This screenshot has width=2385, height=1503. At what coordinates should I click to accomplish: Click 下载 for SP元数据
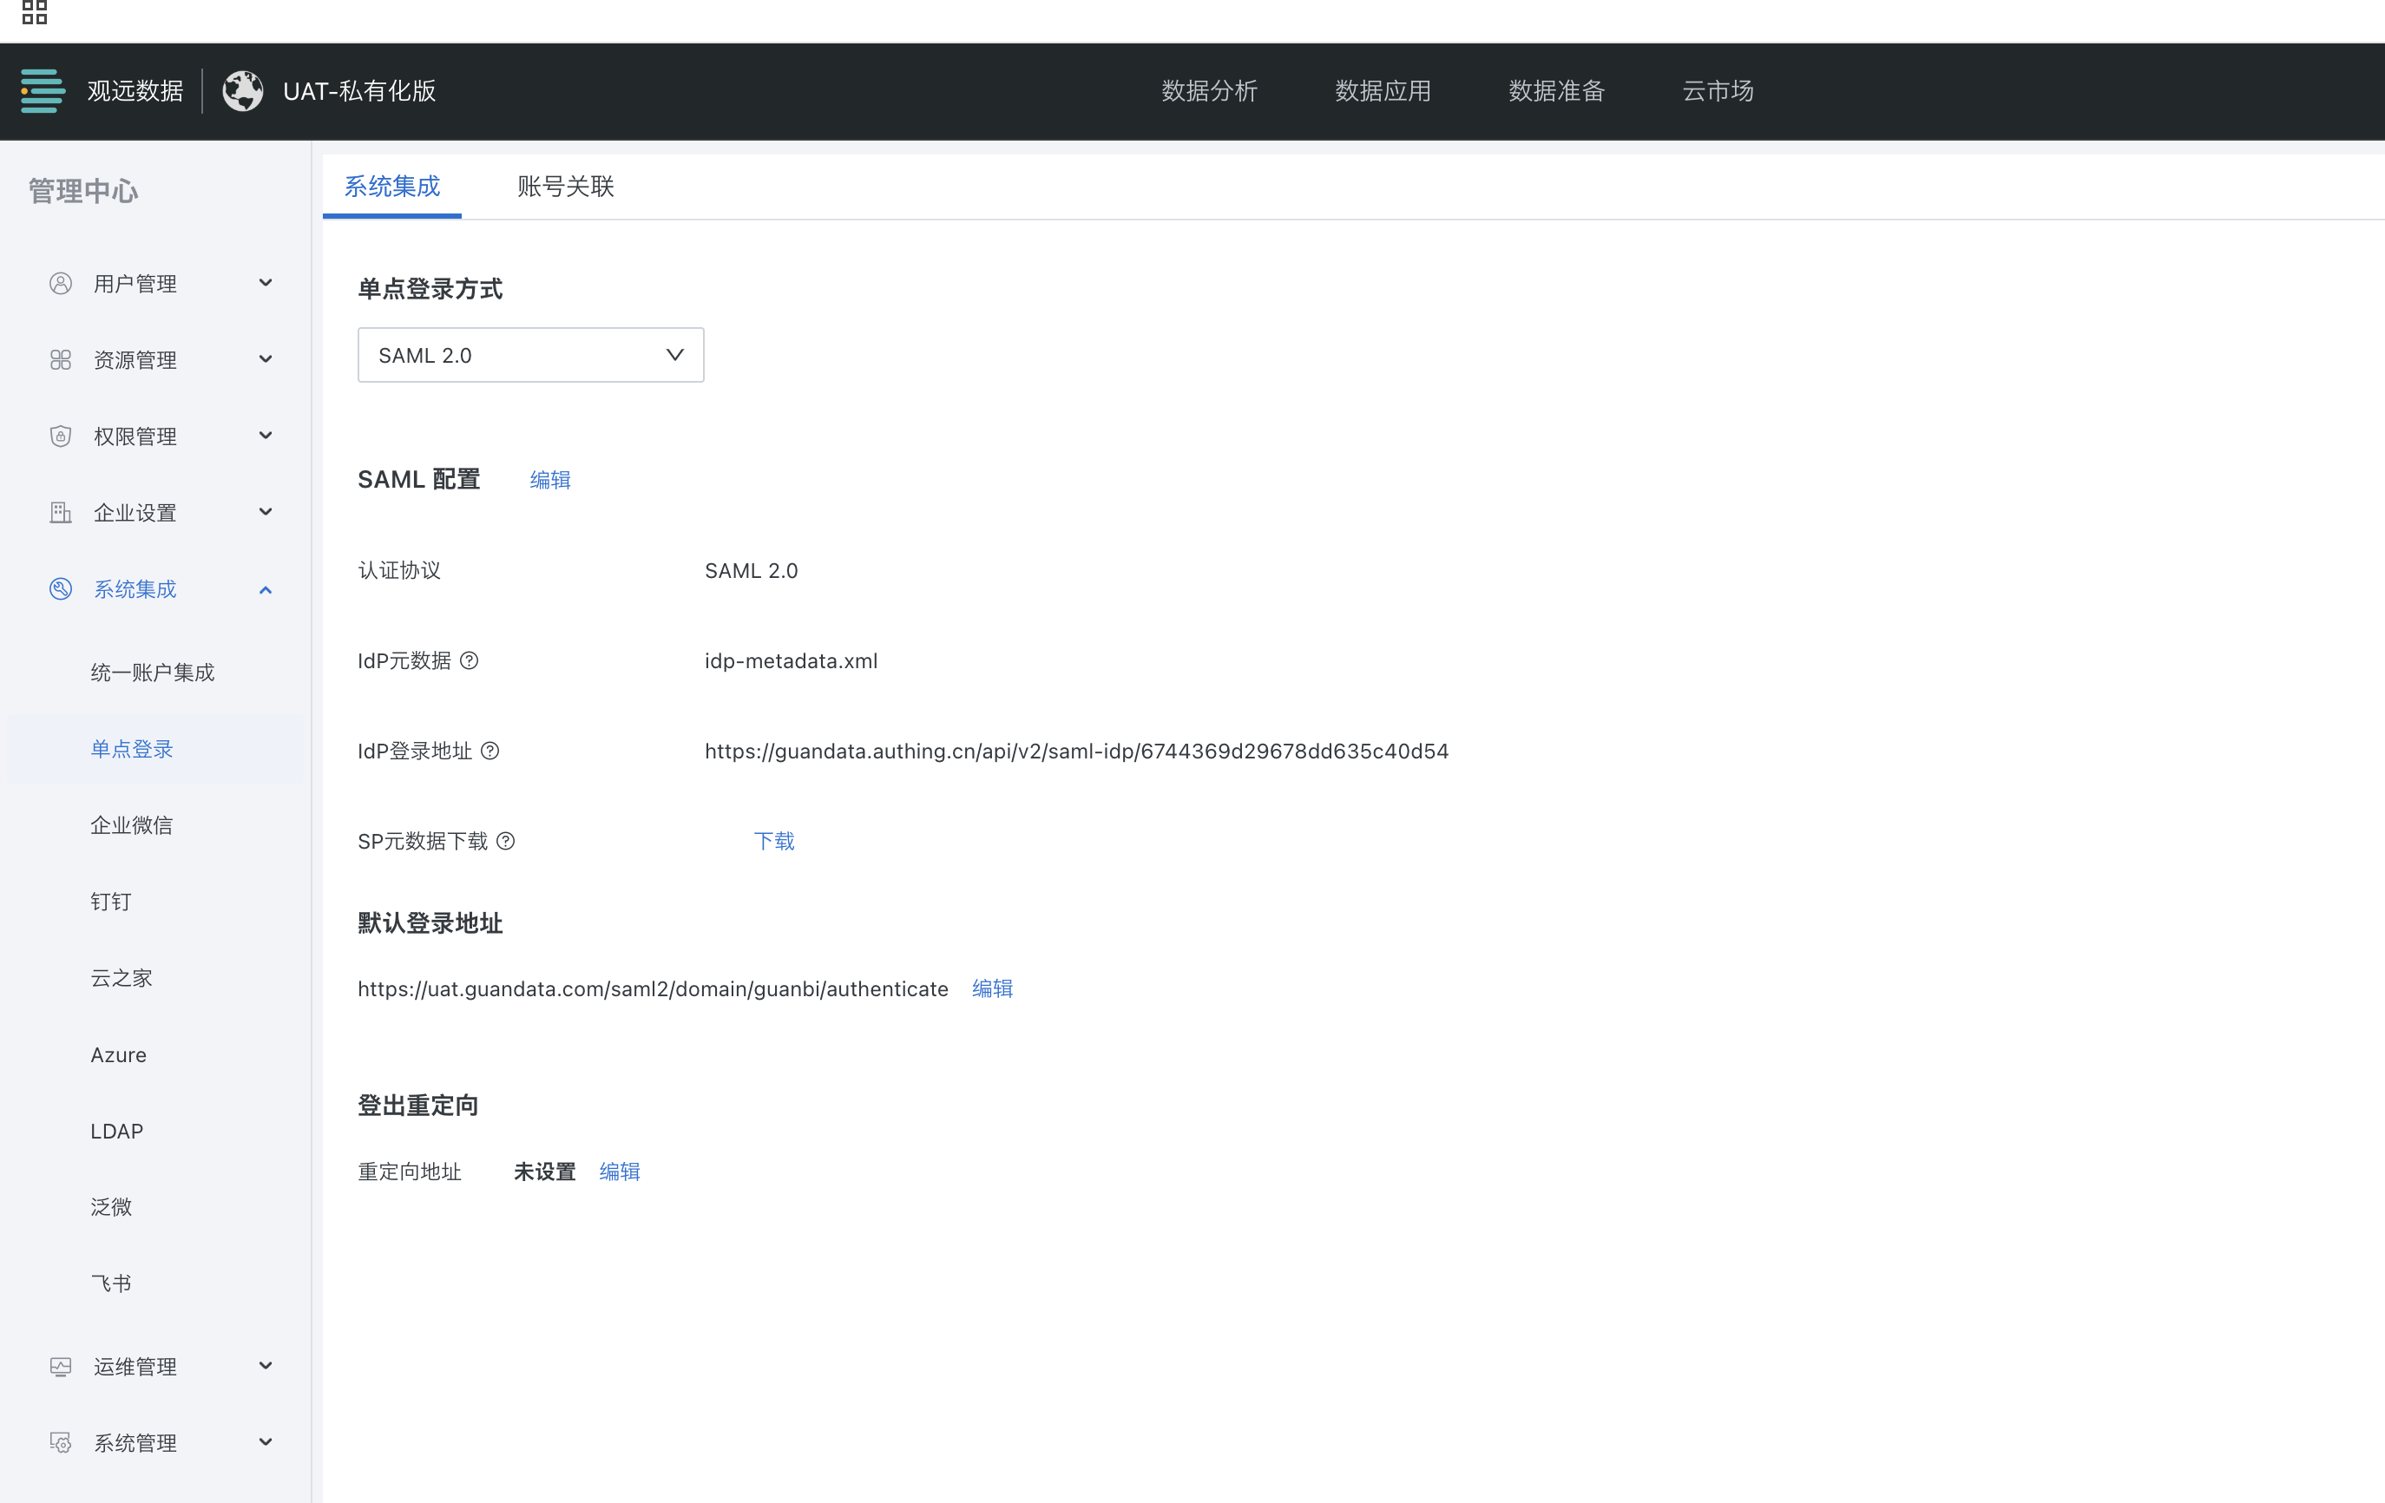774,842
